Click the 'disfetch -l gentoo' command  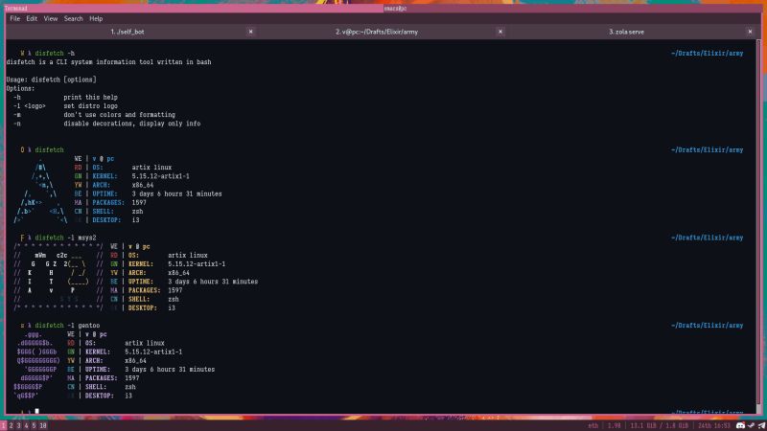(x=67, y=326)
